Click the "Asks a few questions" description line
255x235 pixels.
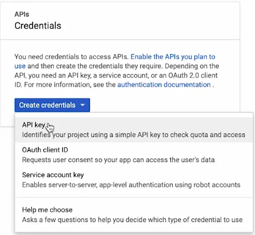pyautogui.click(x=132, y=220)
